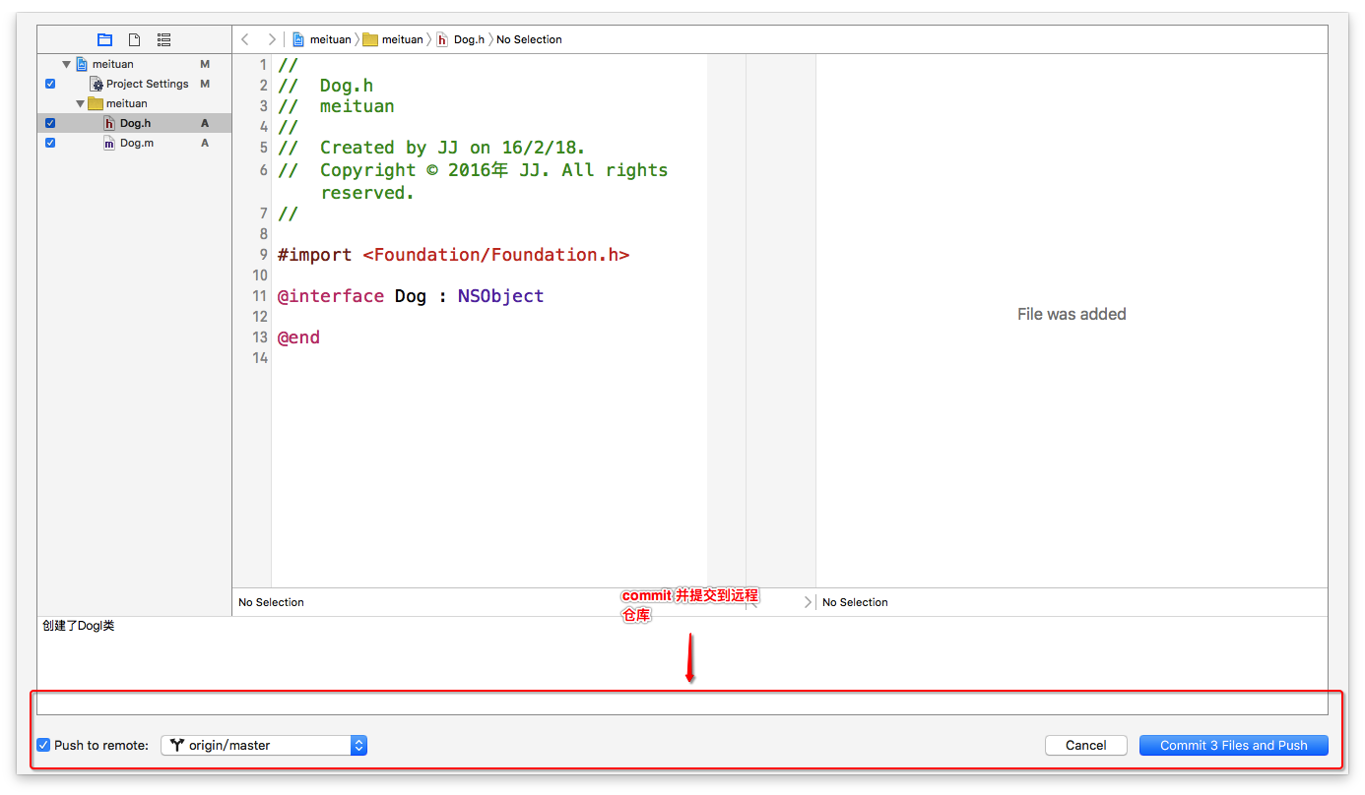Switch to project folder view icon
Screen dimensions: 1365x795
(x=104, y=40)
